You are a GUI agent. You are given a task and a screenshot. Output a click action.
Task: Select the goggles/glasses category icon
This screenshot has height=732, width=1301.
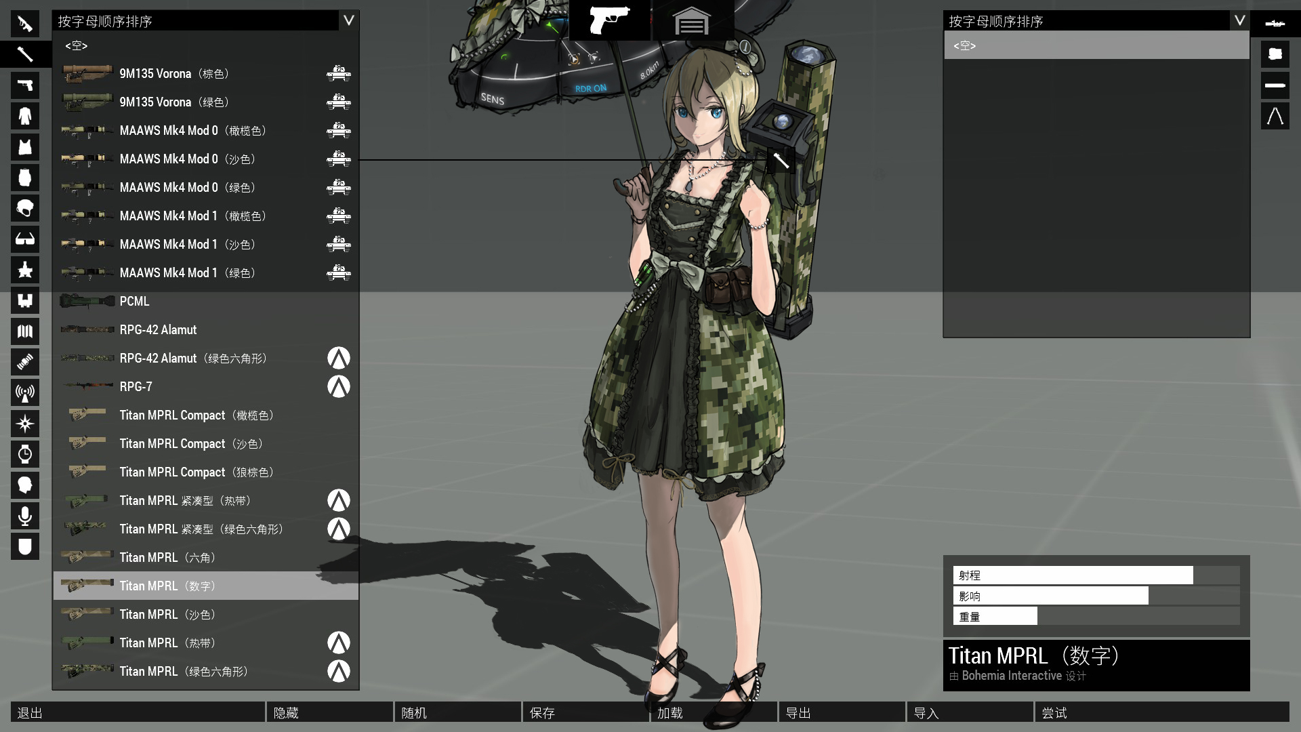(25, 239)
